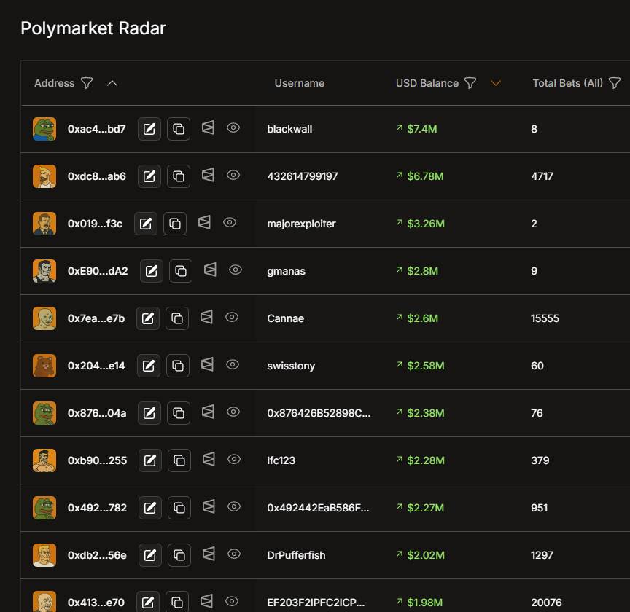The height and width of the screenshot is (612, 630).
Task: Open username 432614799197
Action: click(301, 176)
